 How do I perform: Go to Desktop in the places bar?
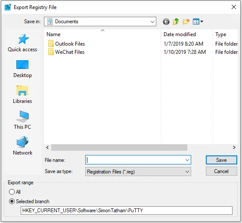(22, 69)
